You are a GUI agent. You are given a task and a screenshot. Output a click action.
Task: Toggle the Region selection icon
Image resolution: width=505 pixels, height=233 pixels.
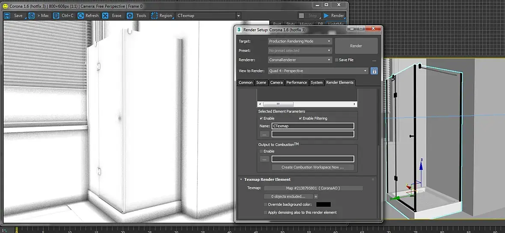154,15
